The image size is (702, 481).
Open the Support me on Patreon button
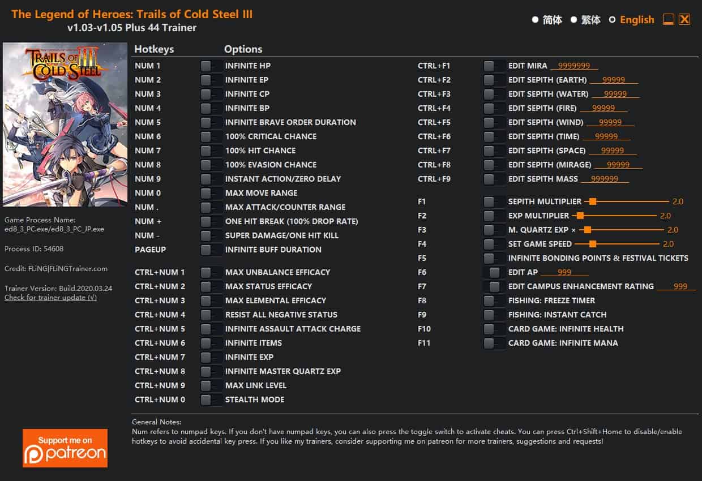point(65,448)
